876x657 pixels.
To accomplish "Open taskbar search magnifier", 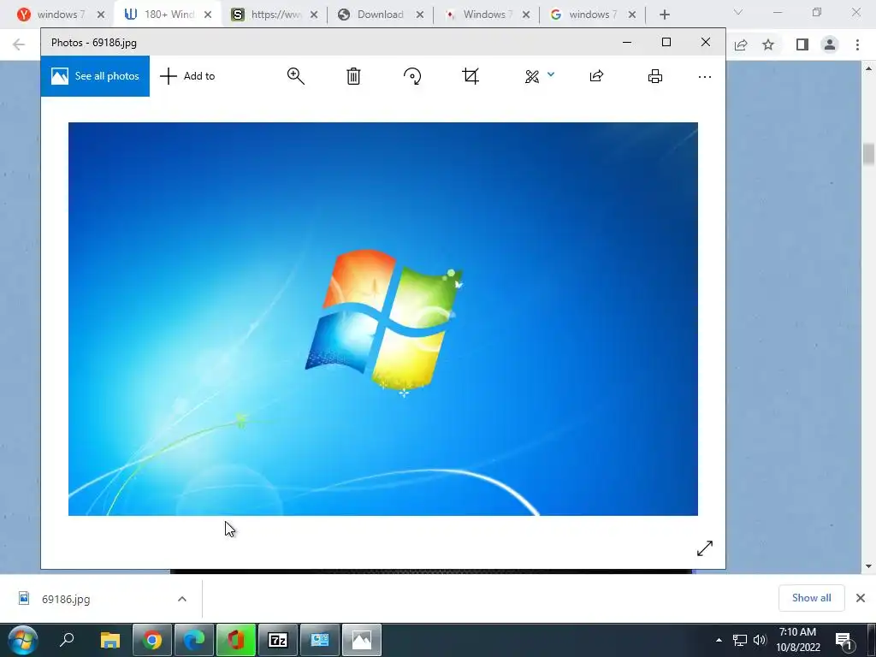I will click(67, 640).
